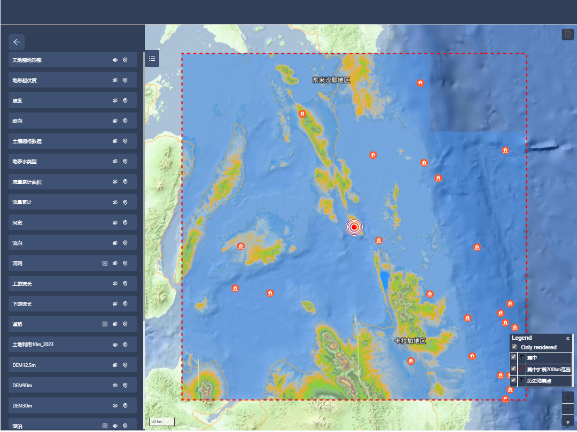Zoom in the map with plus button
This screenshot has height=432, width=577.
pos(568,397)
